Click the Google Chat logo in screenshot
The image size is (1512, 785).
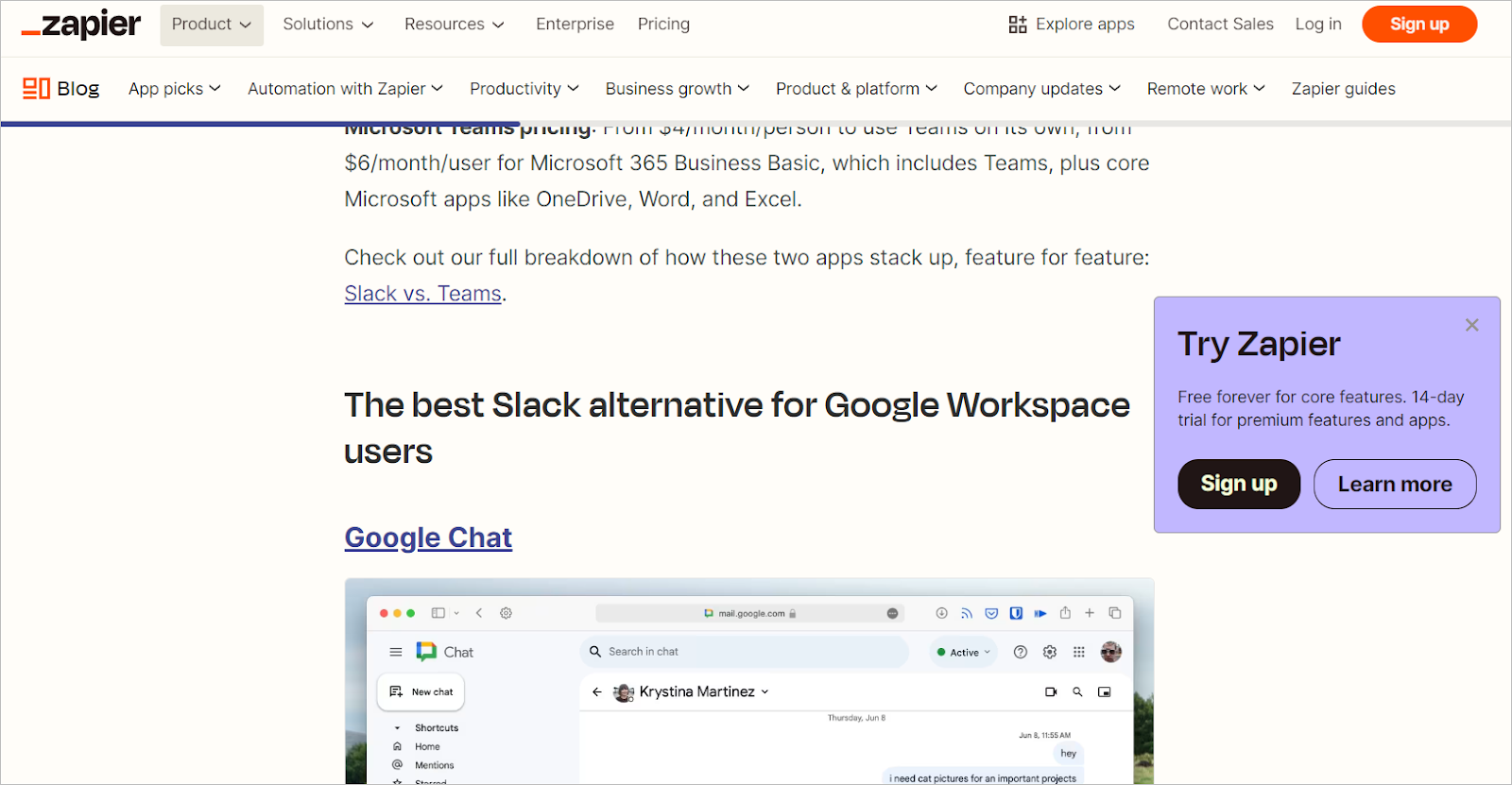[x=427, y=652]
